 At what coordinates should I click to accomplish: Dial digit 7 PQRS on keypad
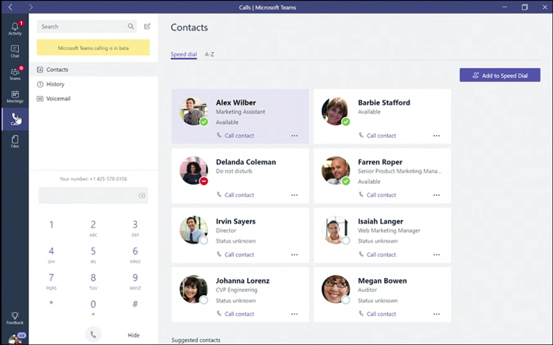pos(51,281)
